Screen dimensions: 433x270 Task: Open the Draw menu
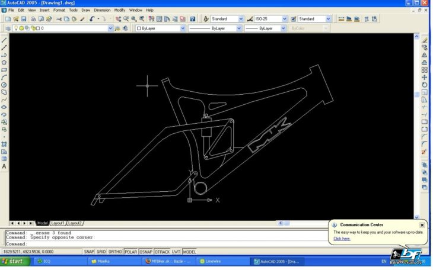(86, 10)
